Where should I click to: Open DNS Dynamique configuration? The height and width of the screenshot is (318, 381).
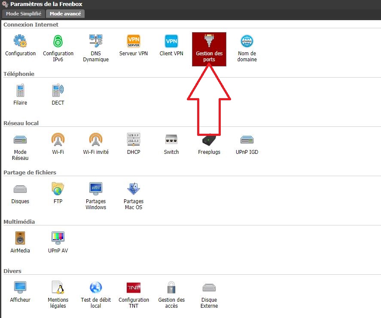click(x=96, y=48)
